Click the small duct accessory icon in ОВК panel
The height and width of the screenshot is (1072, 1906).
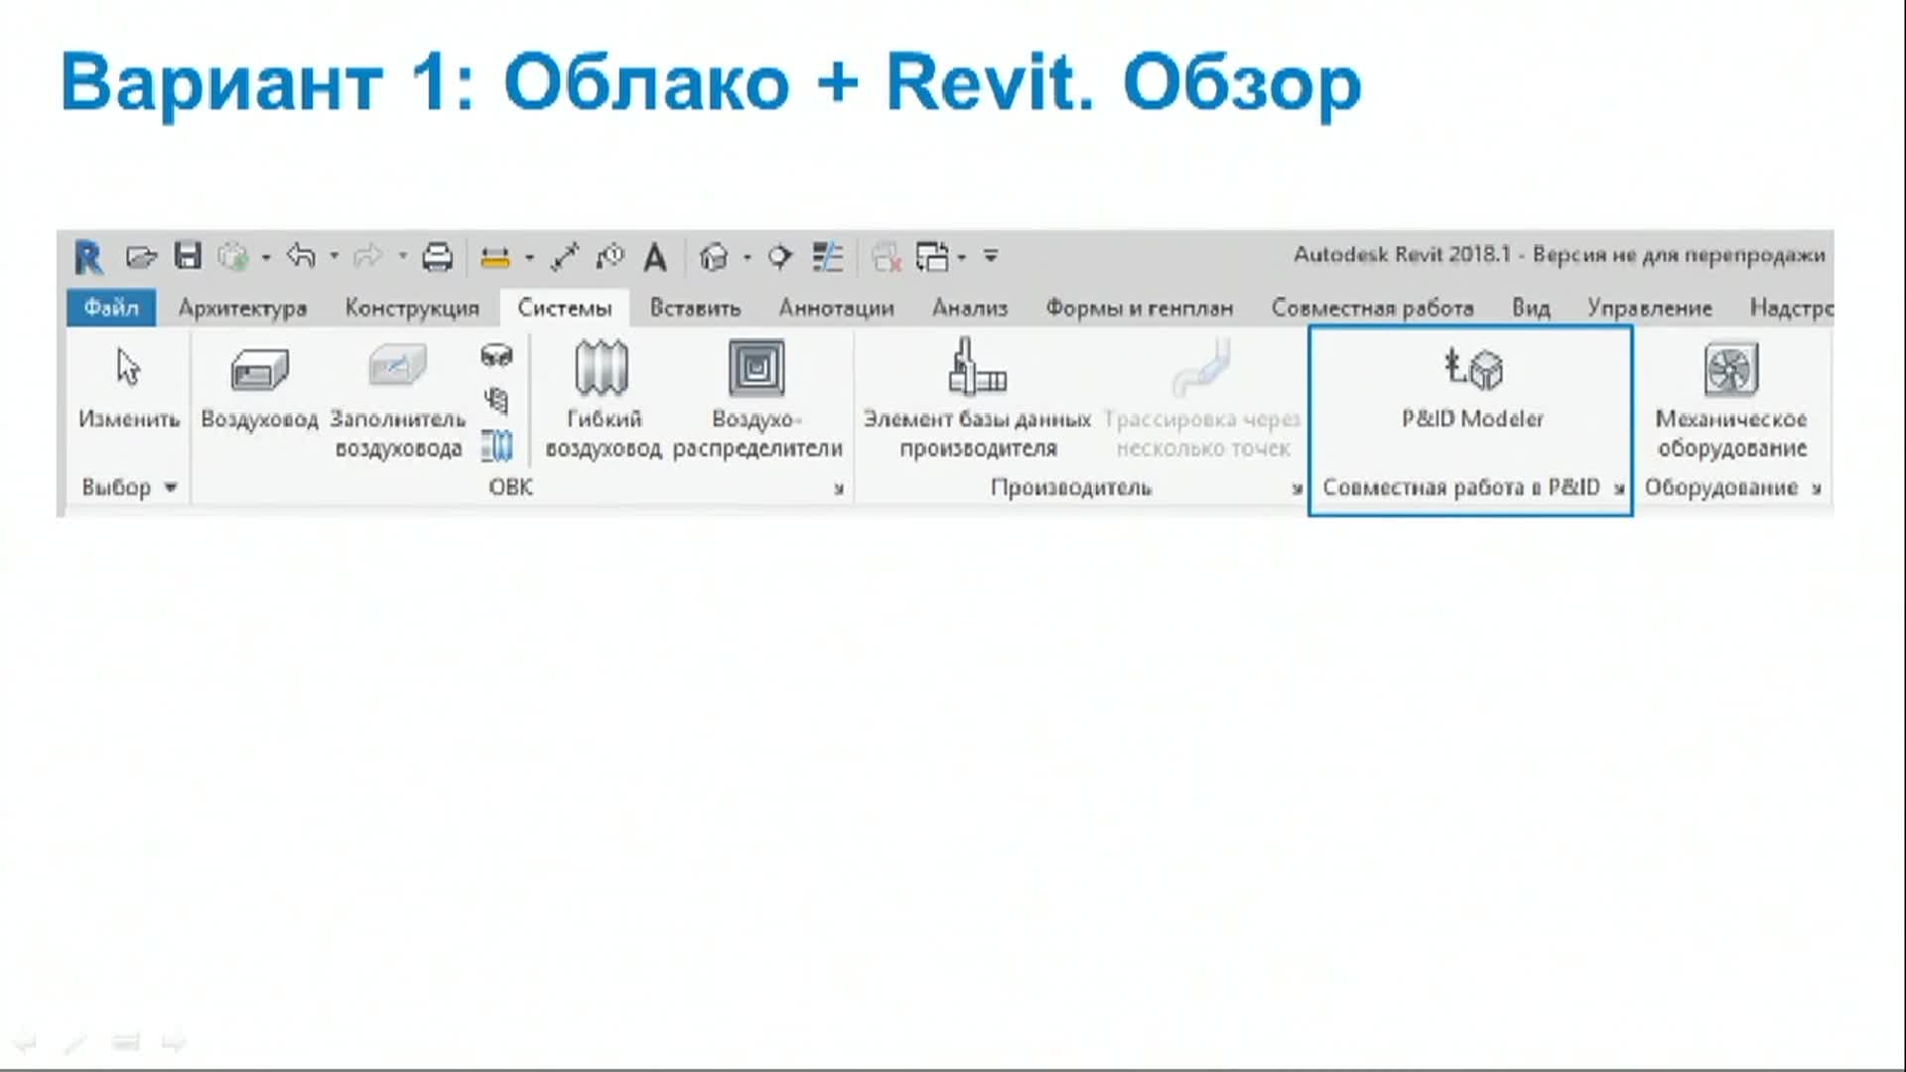pyautogui.click(x=496, y=400)
